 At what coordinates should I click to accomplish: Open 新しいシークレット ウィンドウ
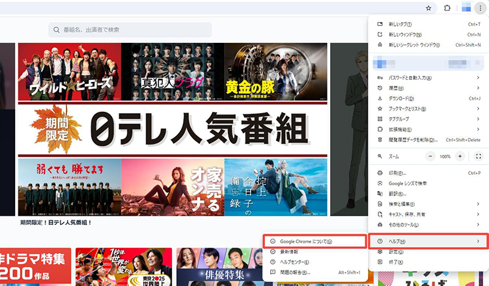click(x=428, y=45)
